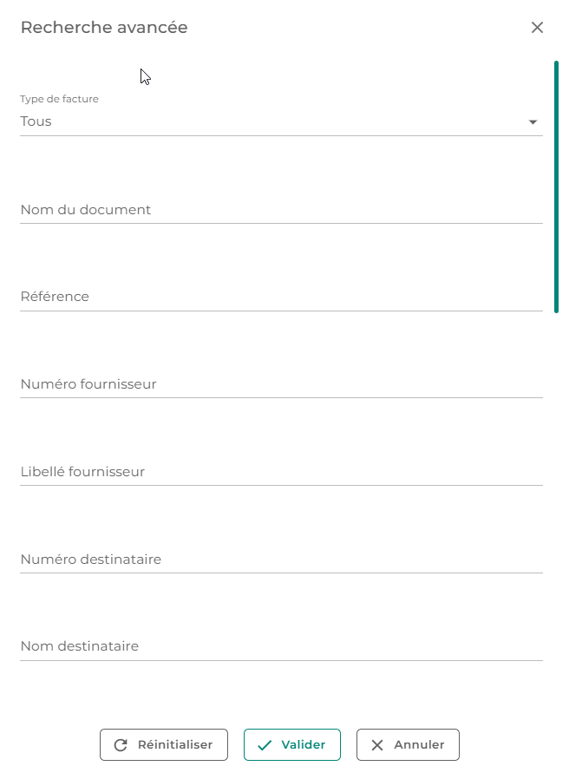The image size is (569, 766).
Task: Focus the Nom du document field
Action: [x=281, y=210]
